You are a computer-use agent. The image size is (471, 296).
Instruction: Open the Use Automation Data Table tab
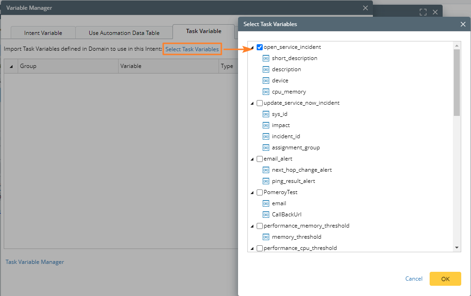click(x=124, y=33)
